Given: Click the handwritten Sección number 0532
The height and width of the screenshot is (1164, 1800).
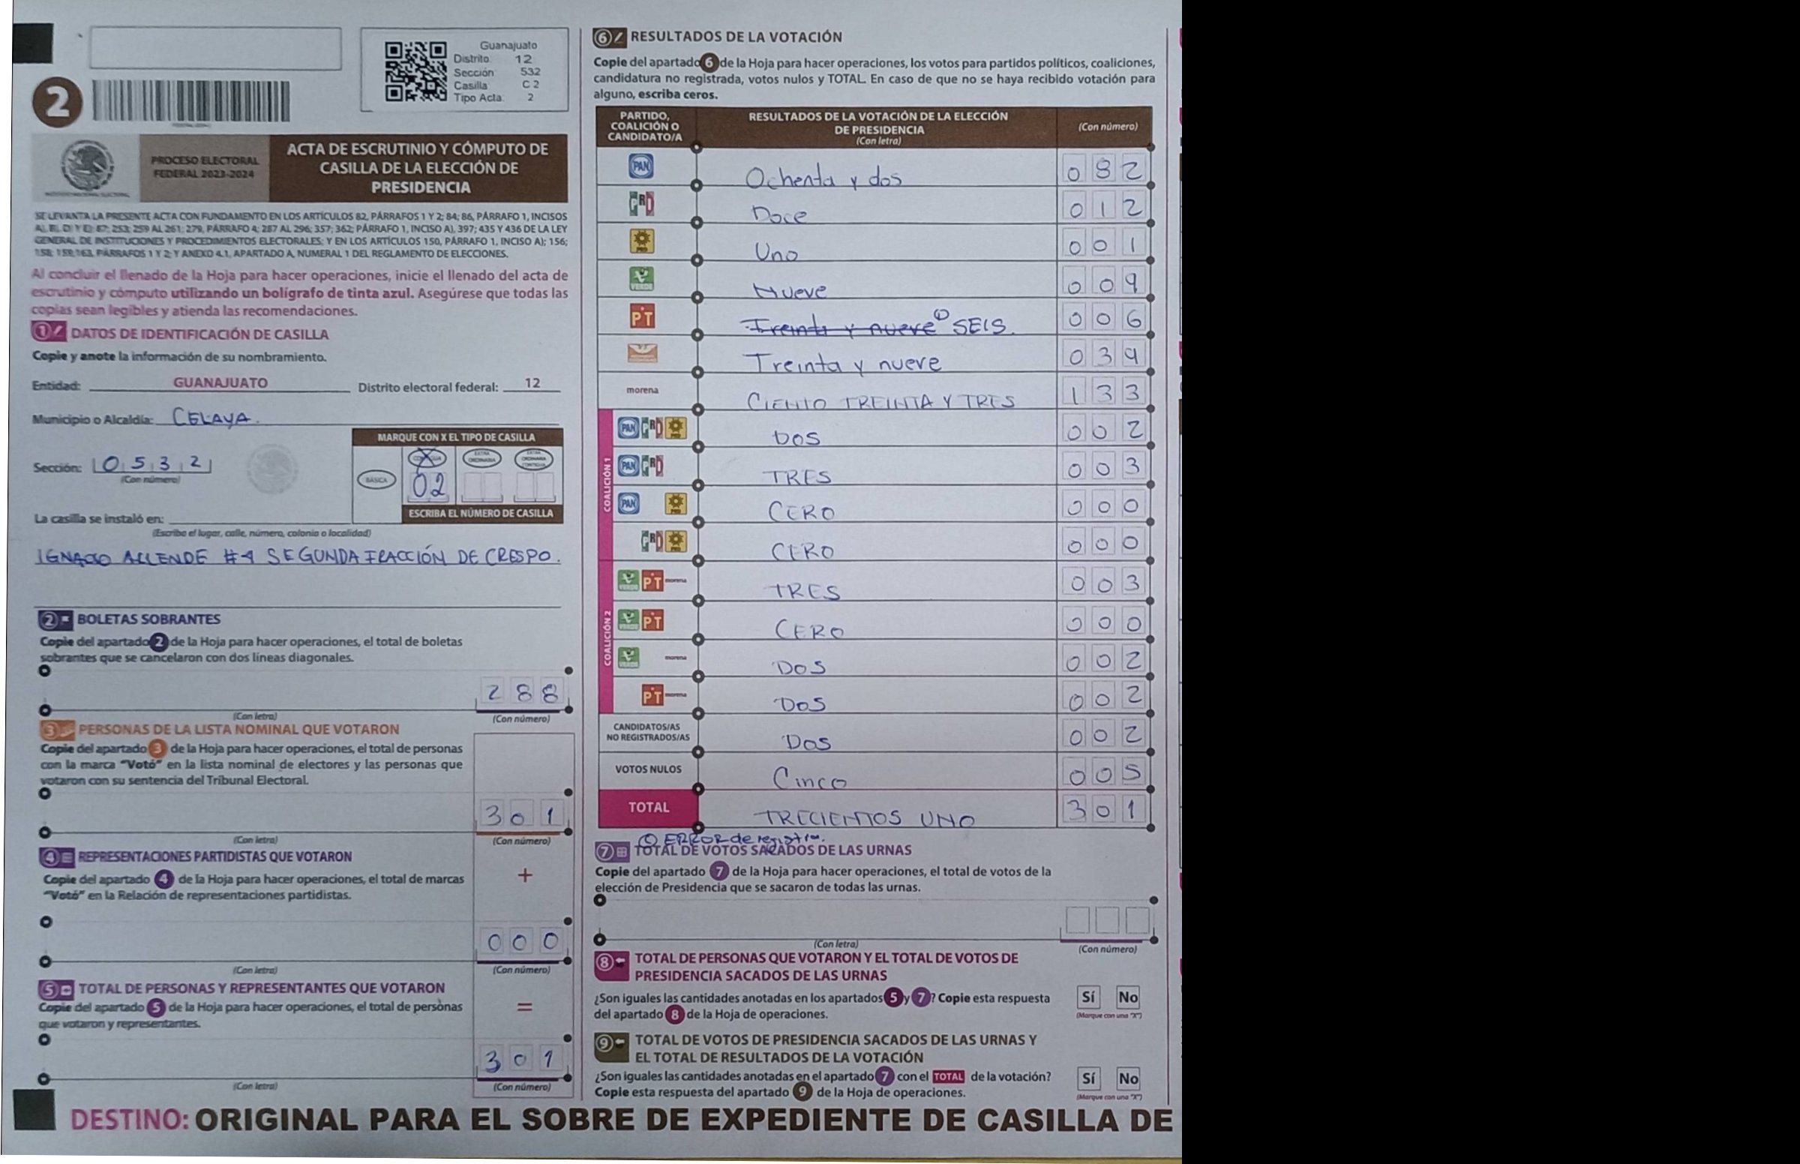Looking at the screenshot, I should point(151,463).
